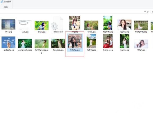Click the file name hdsgfsd.jpg
The width and height of the screenshot is (153, 115).
point(58,50)
